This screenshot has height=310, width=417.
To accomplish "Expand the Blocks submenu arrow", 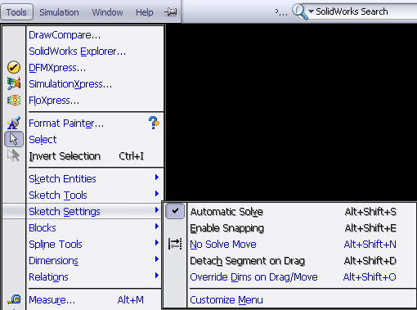I will click(x=157, y=227).
